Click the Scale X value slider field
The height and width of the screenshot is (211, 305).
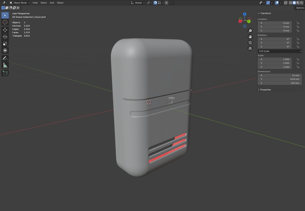[x=275, y=59]
